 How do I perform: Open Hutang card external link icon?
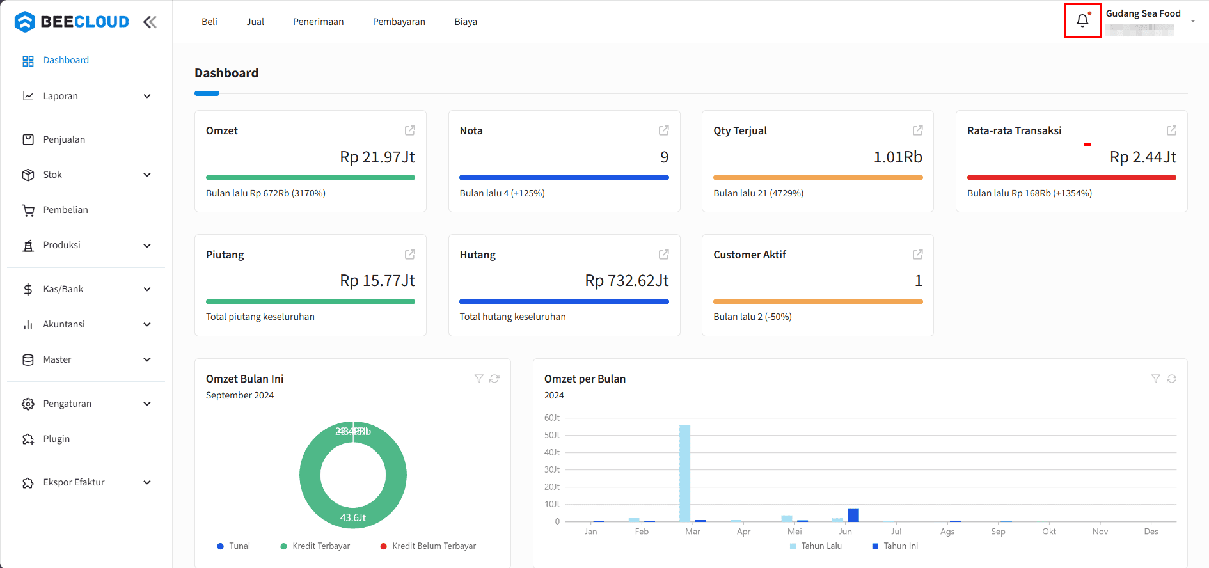664,255
